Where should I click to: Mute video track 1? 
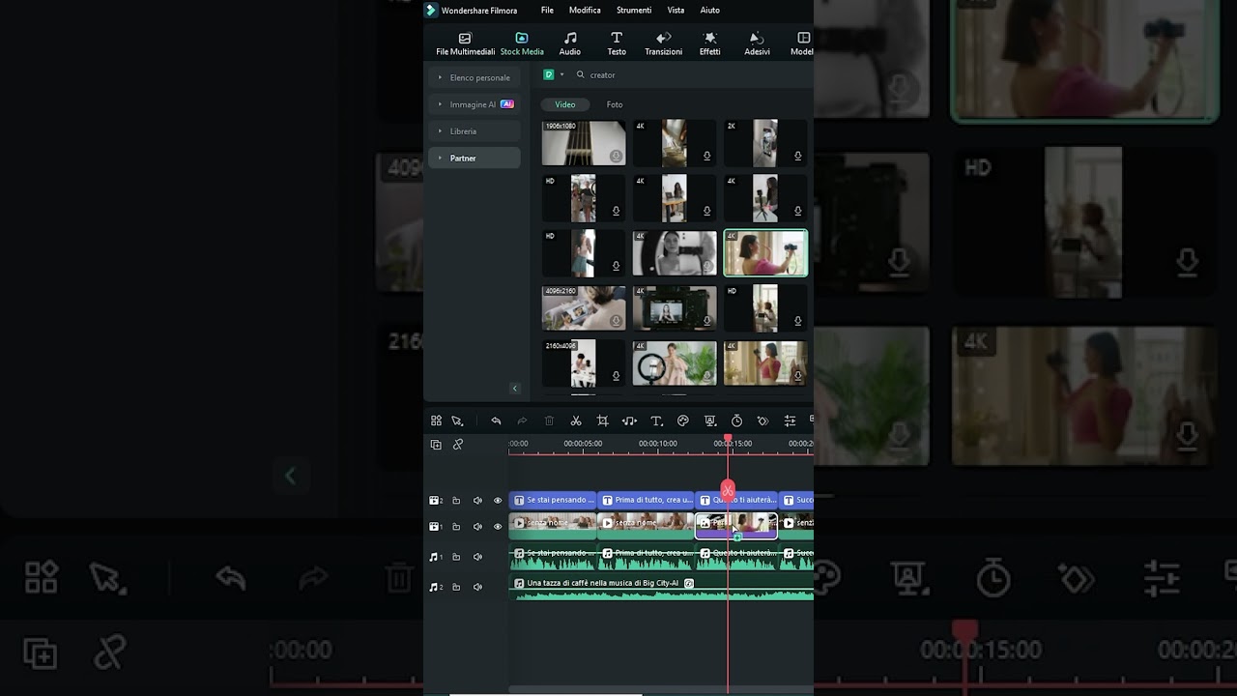(477, 527)
